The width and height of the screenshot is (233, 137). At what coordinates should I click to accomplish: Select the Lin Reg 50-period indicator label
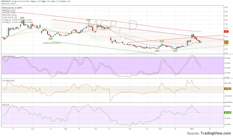coord(17,20)
